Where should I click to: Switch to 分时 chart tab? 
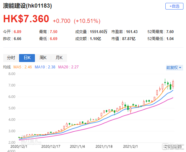pos(11,58)
